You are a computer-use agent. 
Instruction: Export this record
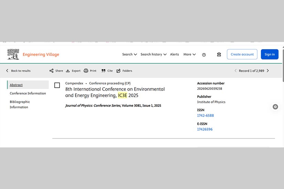pos(73,71)
